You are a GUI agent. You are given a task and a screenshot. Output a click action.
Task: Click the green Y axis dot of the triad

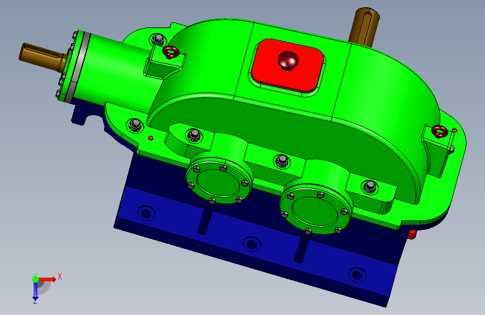point(35,279)
